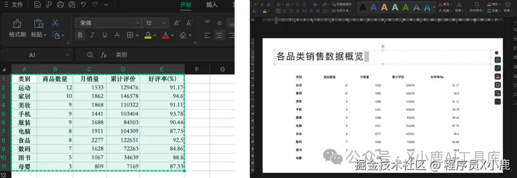Click the 母婴 category cell
517x178 pixels.
point(24,167)
